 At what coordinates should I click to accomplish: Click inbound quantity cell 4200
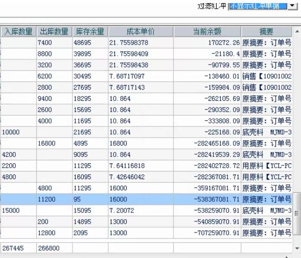click(x=18, y=155)
